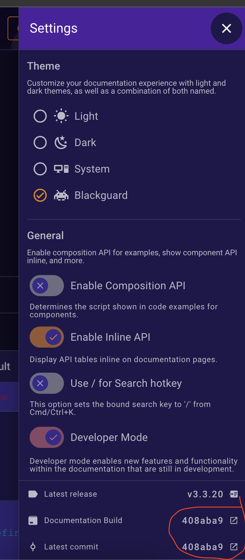This screenshot has height=560, width=245.
Task: Click the Settings panel title
Action: tap(53, 28)
